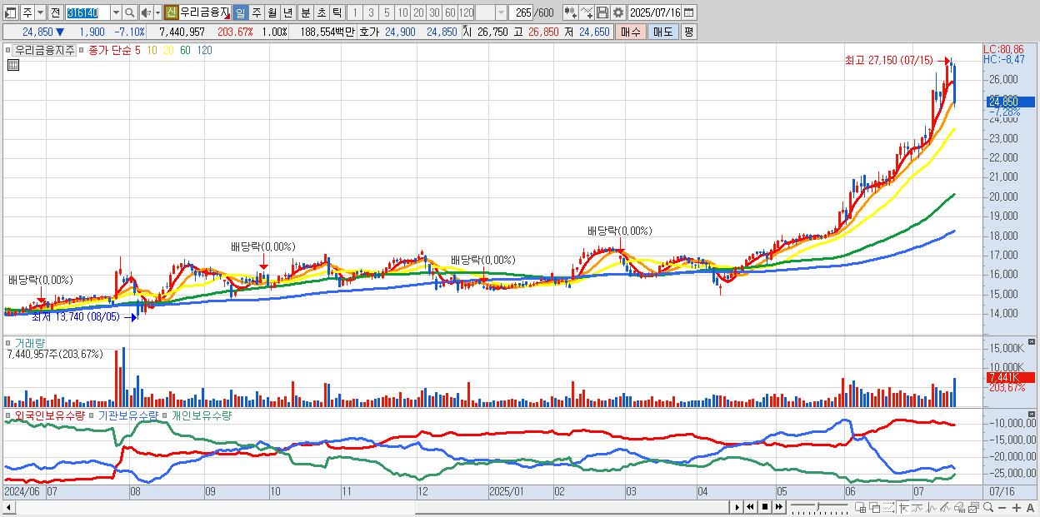Click the chart zoom slider handle
The image size is (1040, 517).
(x=818, y=506)
